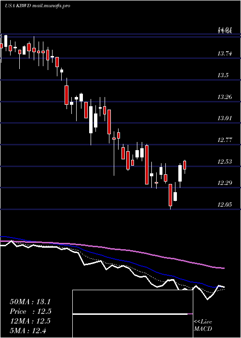241x338 pixels.
Task: Click the 13.01 price axis label
Action: 225,118
